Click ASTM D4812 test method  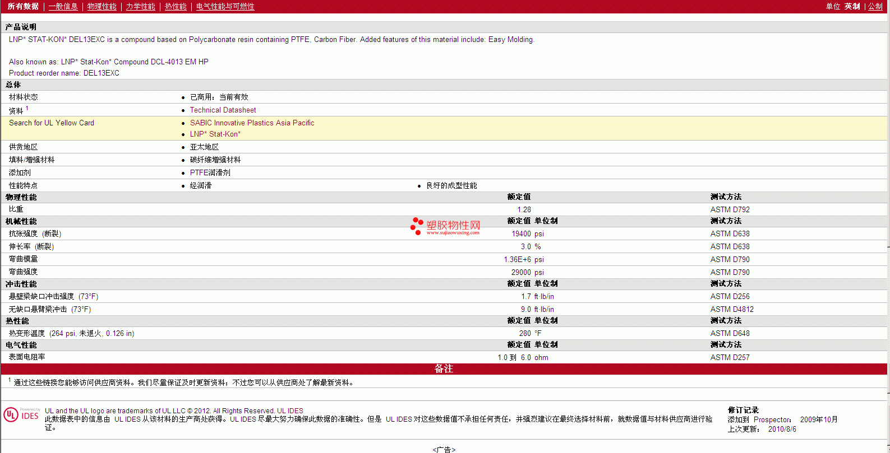(732, 310)
